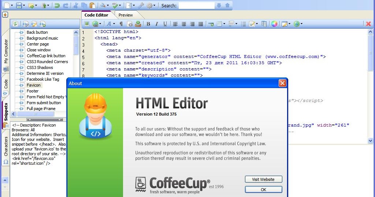
Task: Expand the save options dropdown arrow
Action: 24,6
